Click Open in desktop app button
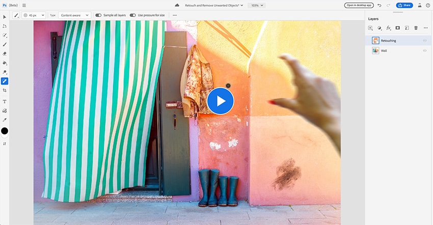 click(359, 5)
